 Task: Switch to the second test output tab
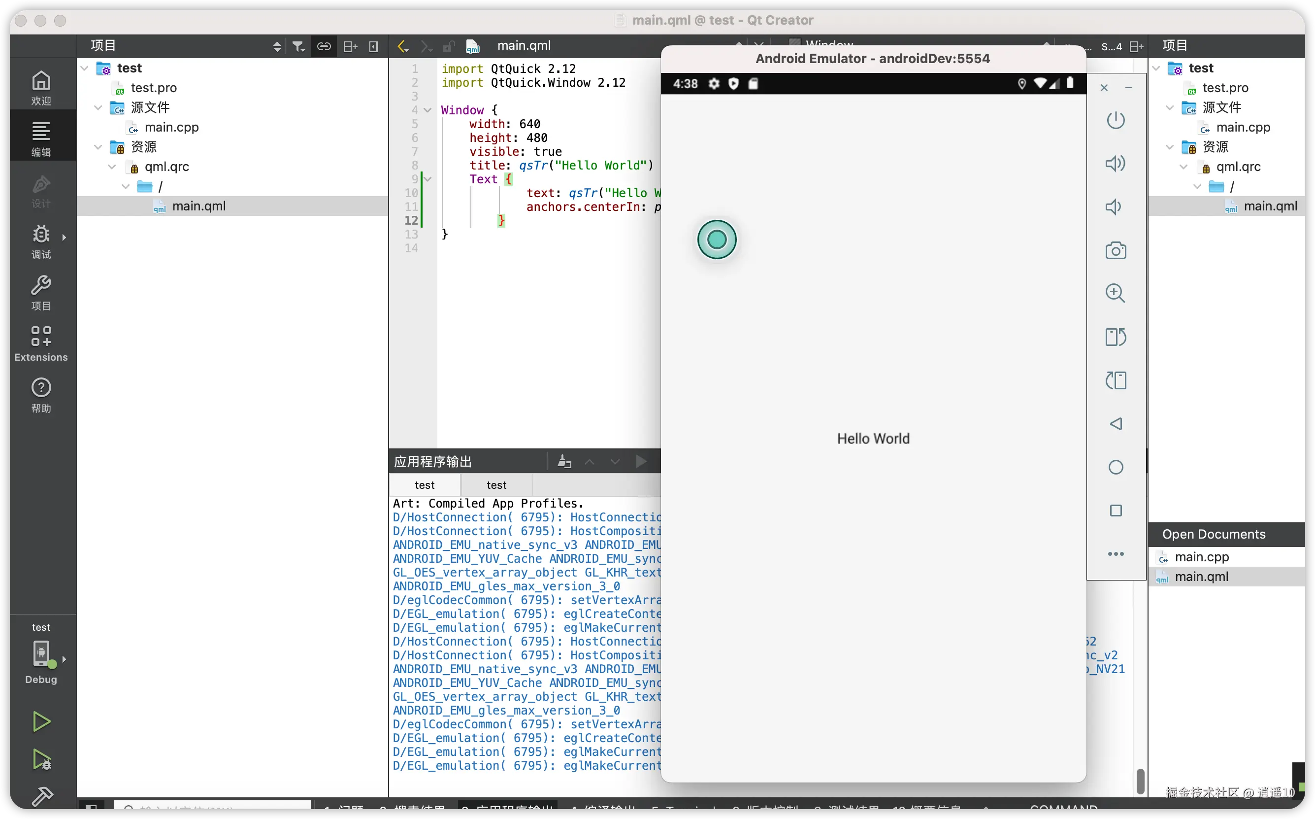496,485
